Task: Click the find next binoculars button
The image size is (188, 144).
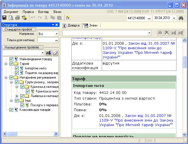Action: (x=174, y=33)
